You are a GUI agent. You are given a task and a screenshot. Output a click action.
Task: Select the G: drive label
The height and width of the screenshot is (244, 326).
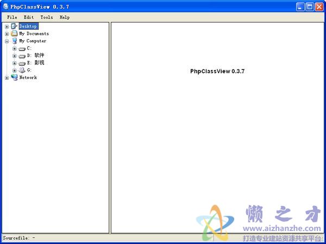(x=29, y=70)
